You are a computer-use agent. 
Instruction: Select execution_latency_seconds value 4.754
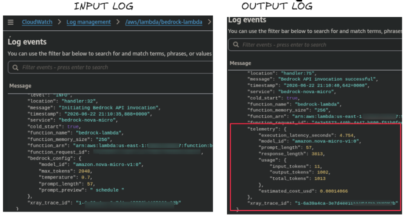[346, 135]
